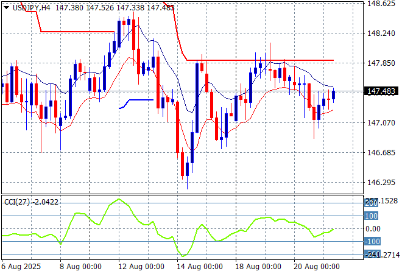This screenshot has width=402, height=274.
Task: Select the 147.850 price axis label
Action: pos(381,63)
